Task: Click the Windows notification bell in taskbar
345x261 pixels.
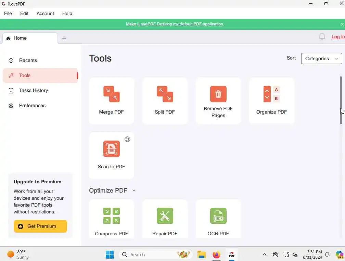Action: tap(328, 255)
